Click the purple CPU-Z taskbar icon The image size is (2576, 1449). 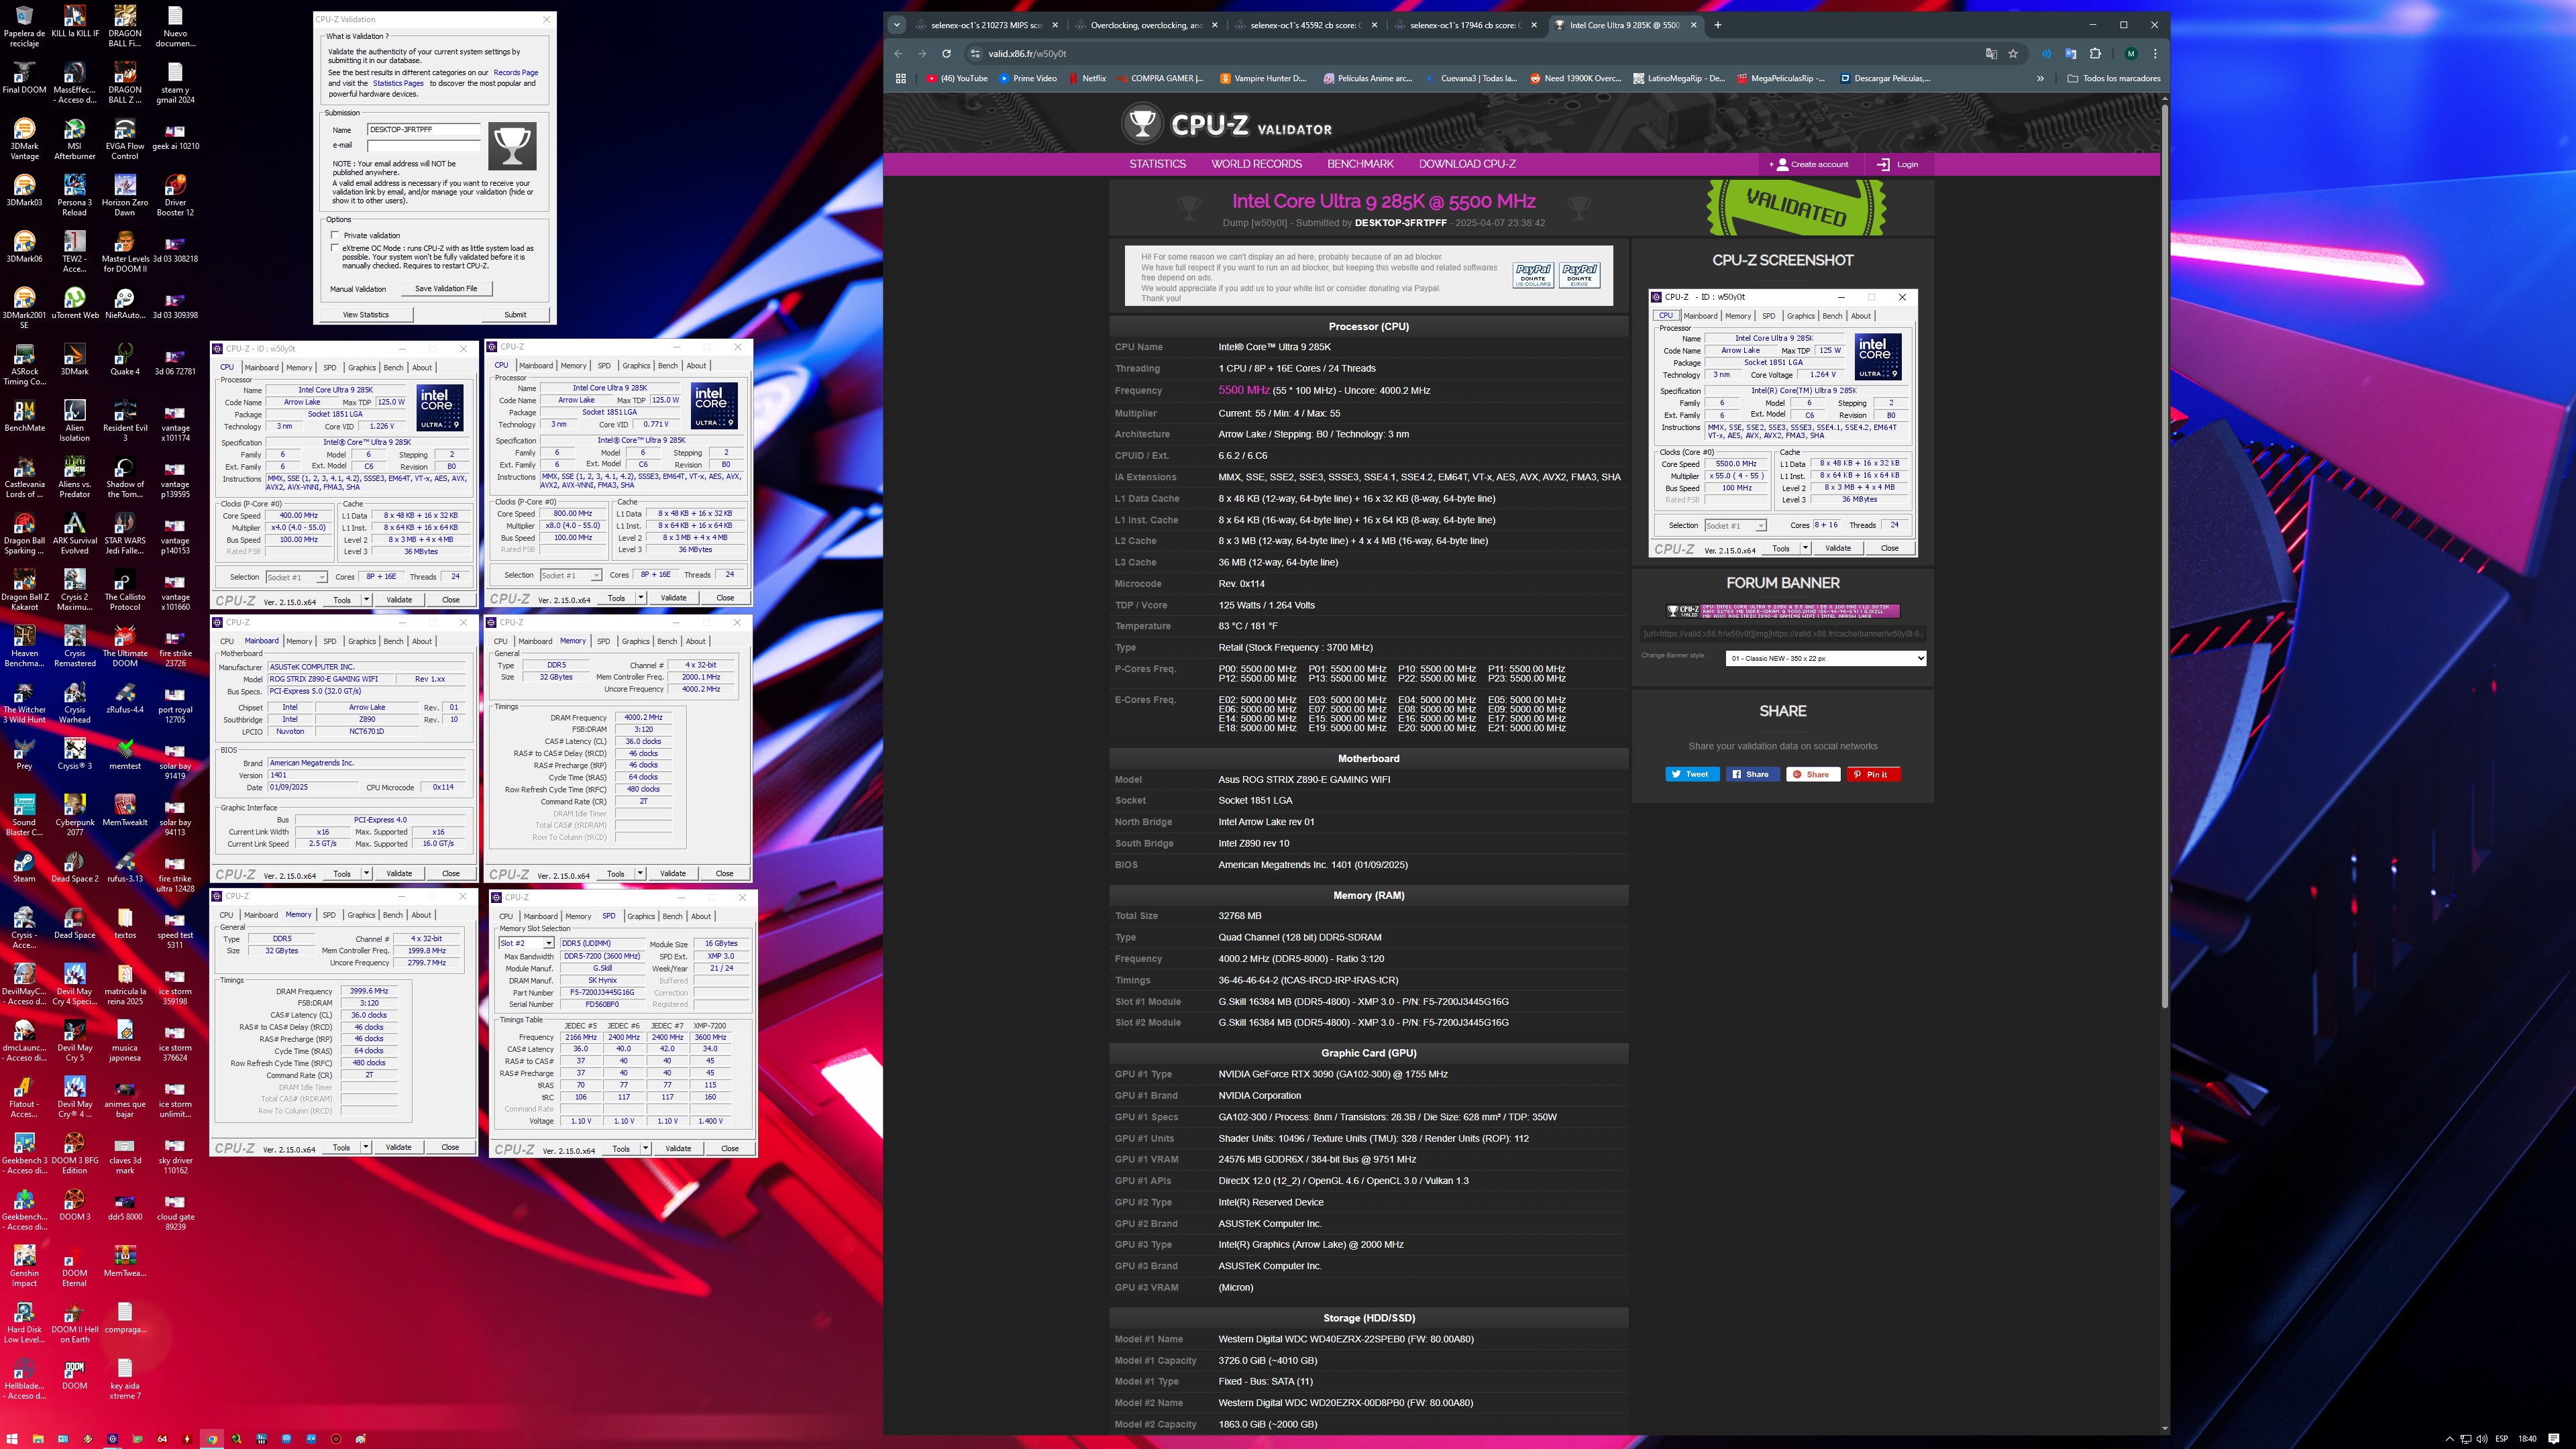[x=113, y=1439]
